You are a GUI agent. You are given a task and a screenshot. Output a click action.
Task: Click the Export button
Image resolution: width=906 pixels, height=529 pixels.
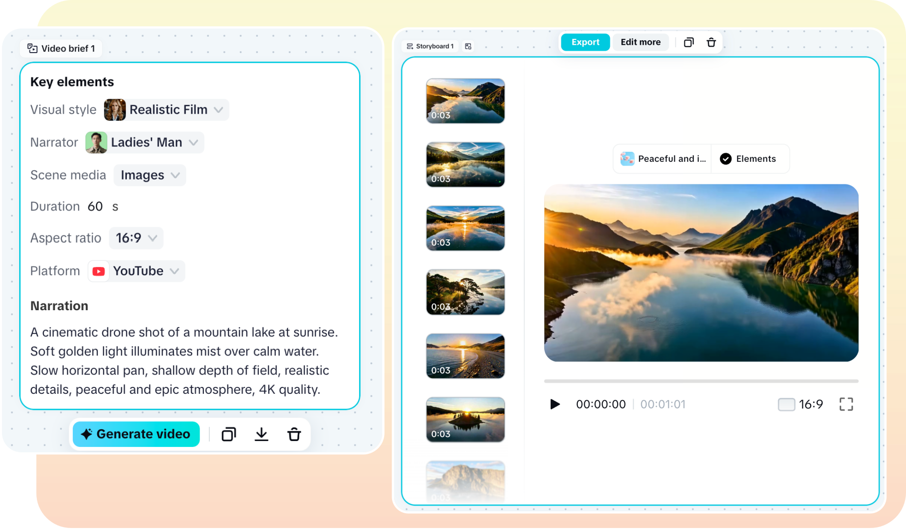coord(585,42)
